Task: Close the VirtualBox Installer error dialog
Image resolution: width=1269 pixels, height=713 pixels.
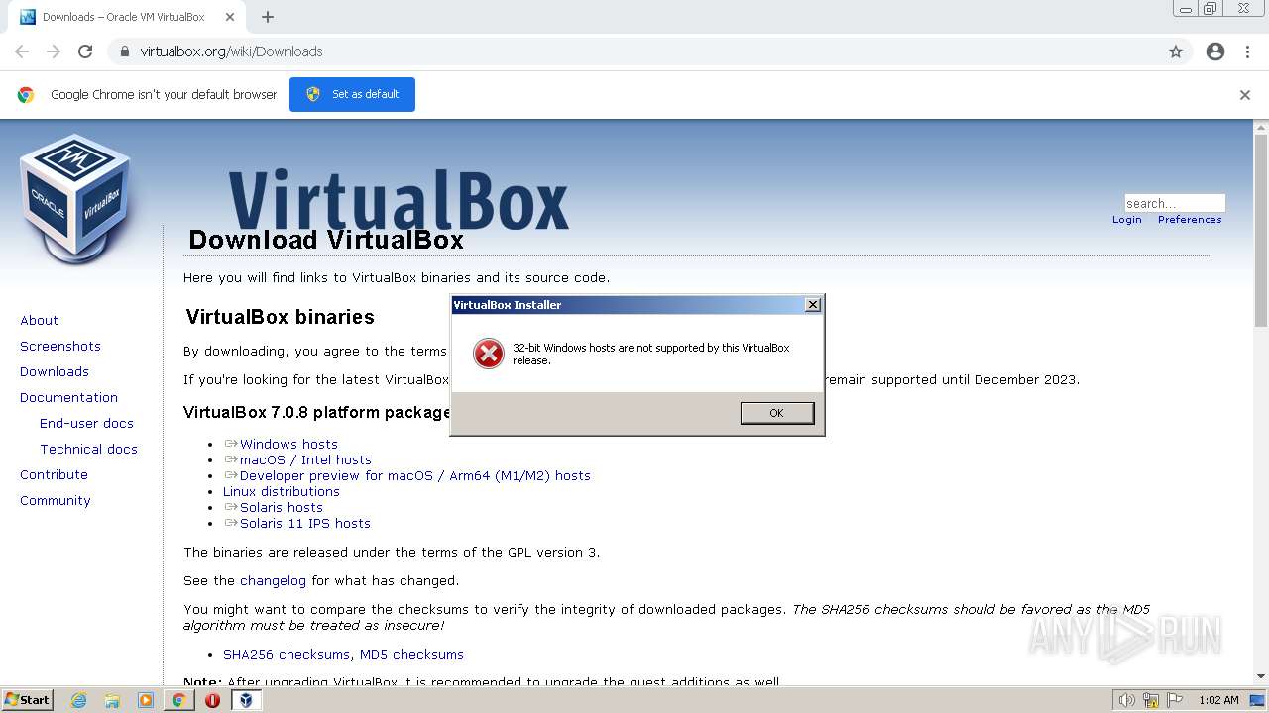Action: [813, 305]
